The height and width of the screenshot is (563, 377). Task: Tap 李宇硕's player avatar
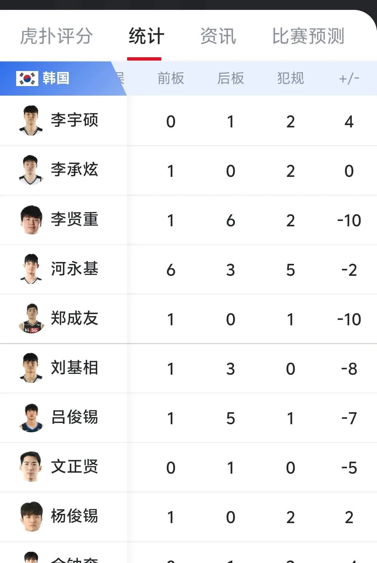click(x=31, y=121)
